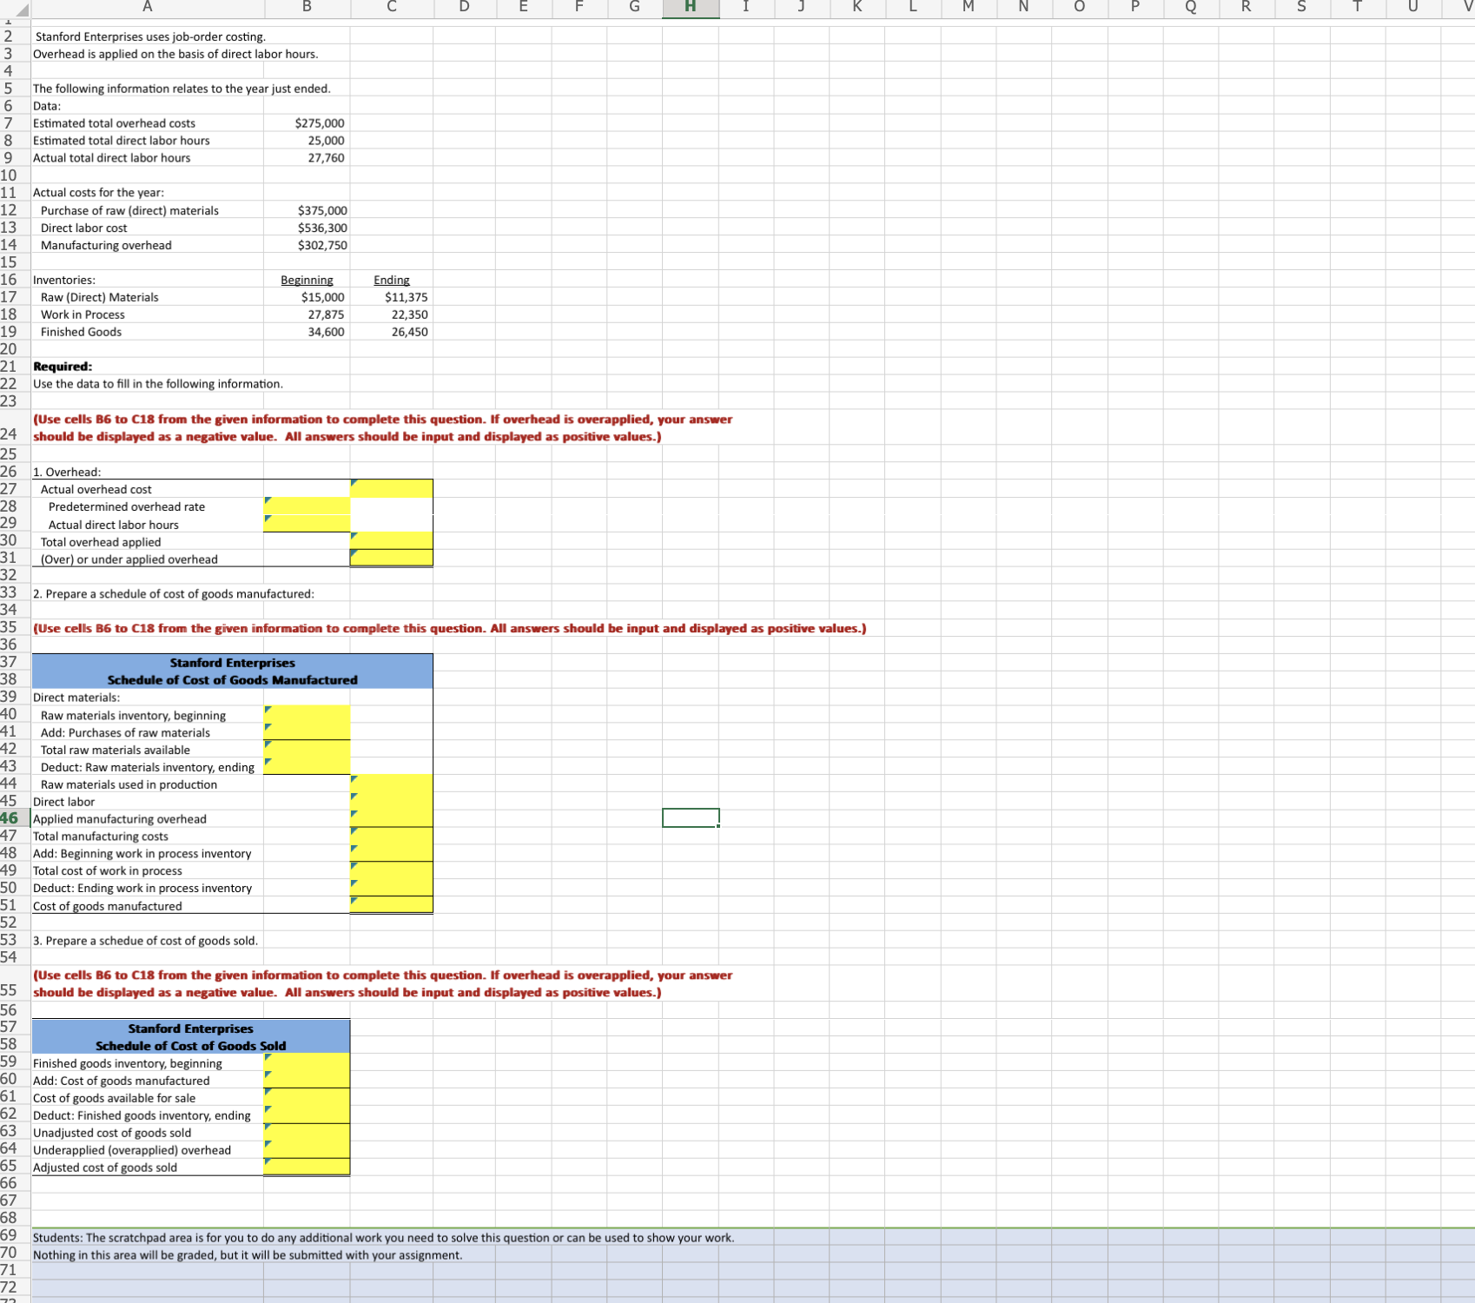Screen dimensions: 1475x1303
Task: Click the yellow Adjusted cost of goods sold cell
Action: (306, 1167)
